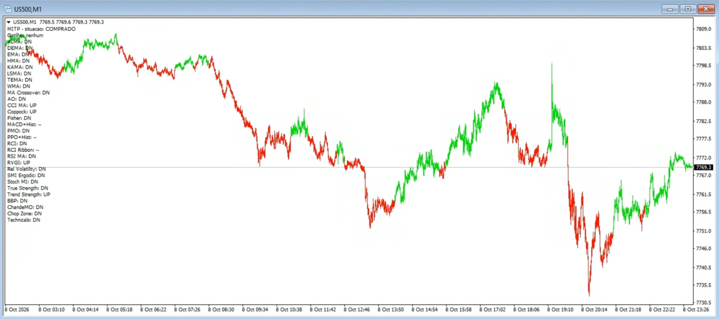Click the "8 Oct 12:46" time axis label
719x319 pixels.
[x=356, y=310]
